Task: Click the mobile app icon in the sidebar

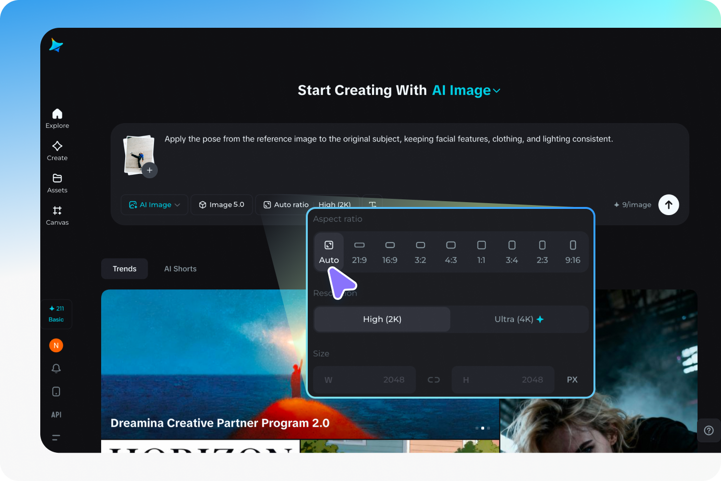Action: coord(56,391)
